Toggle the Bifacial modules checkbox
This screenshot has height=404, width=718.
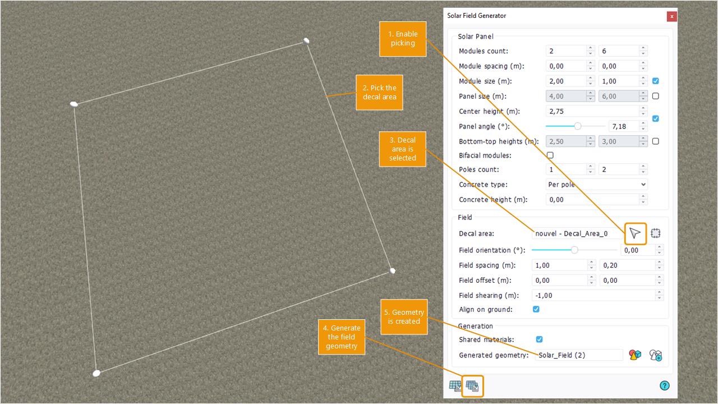point(550,155)
